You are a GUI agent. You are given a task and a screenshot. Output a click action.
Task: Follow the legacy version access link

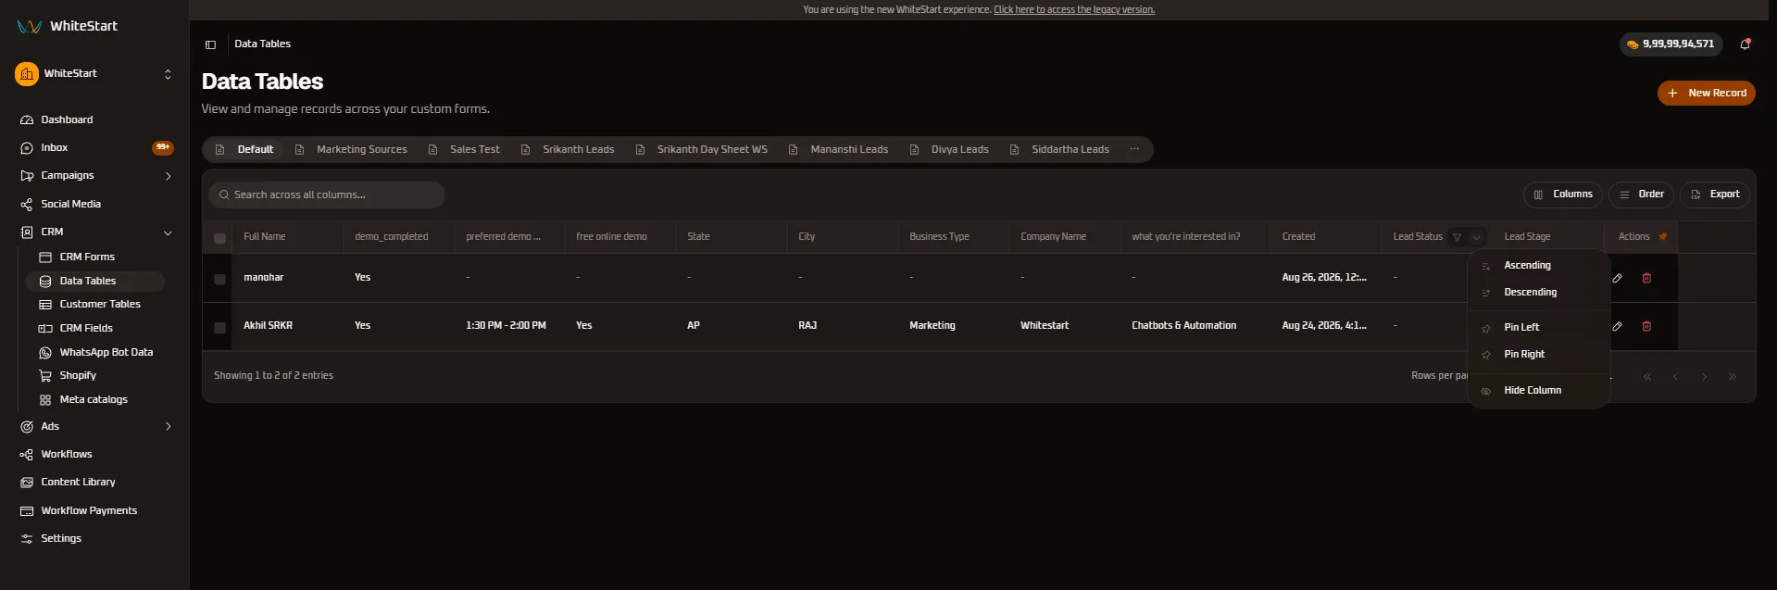(x=1074, y=10)
